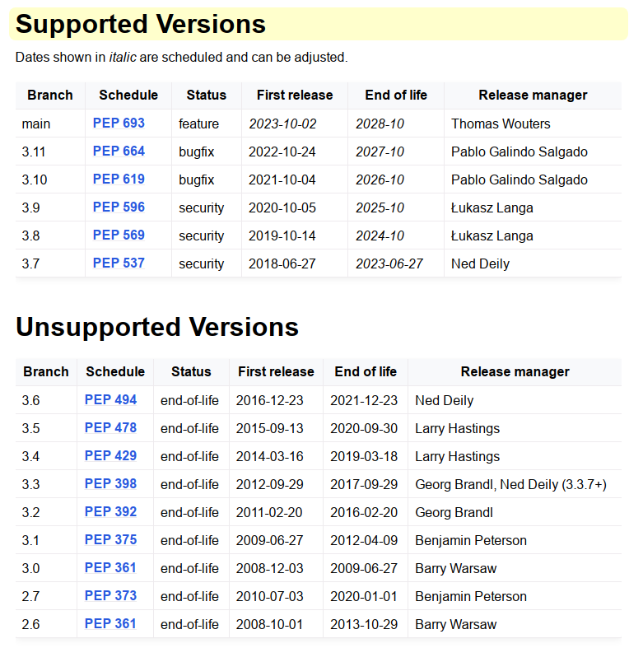
Task: Click end of life 2013-10-29
Action: point(364,624)
